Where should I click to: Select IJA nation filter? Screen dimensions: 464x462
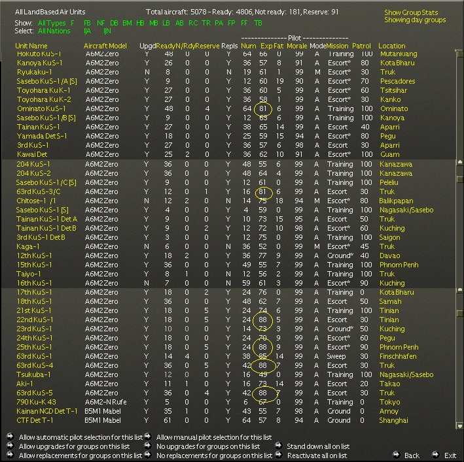87,31
